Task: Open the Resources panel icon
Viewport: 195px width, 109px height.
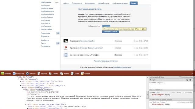Action: 14,74
